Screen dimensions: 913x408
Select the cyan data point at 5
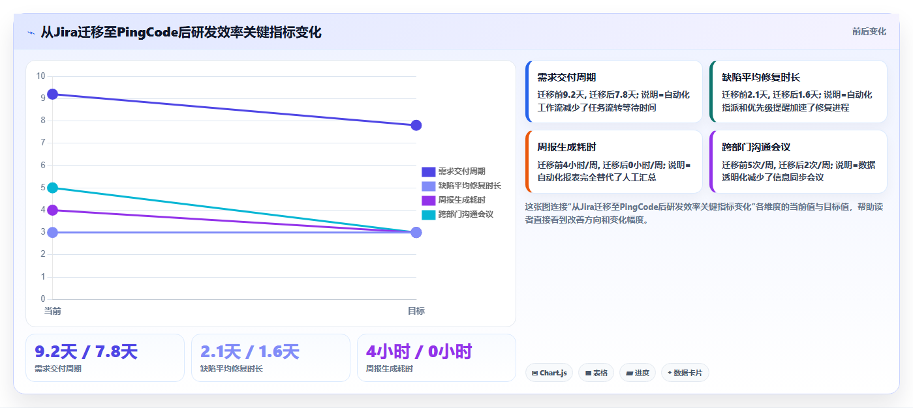pos(53,188)
